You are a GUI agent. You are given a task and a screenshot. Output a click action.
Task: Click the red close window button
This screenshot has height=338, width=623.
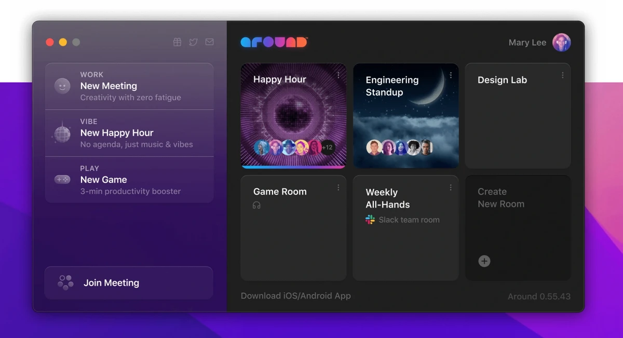coord(50,42)
